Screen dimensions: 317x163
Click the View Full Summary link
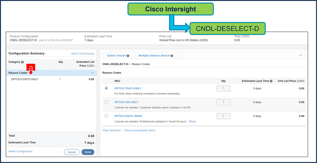pos(82,54)
